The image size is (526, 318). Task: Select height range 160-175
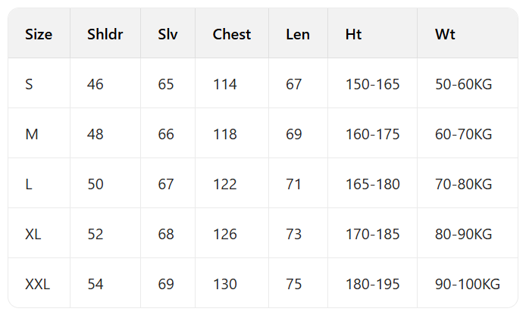(372, 134)
